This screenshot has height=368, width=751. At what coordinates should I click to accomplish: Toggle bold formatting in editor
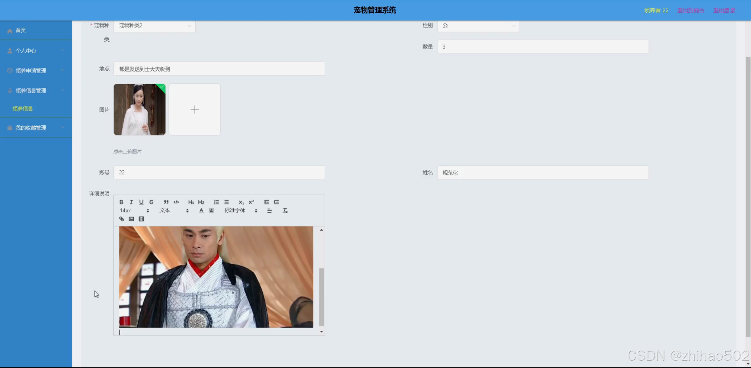121,202
